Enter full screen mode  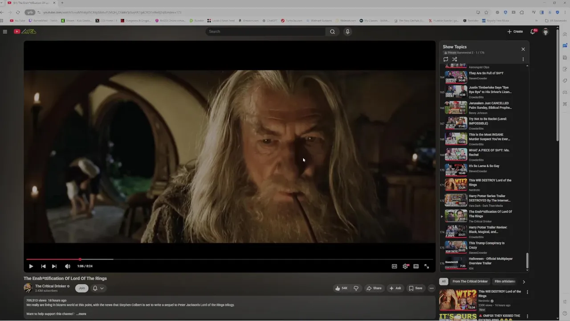427,266
